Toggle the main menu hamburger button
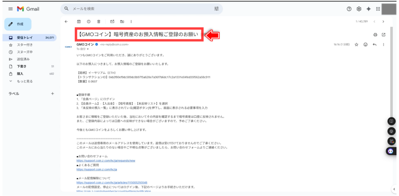399x196 pixels. [x=10, y=9]
